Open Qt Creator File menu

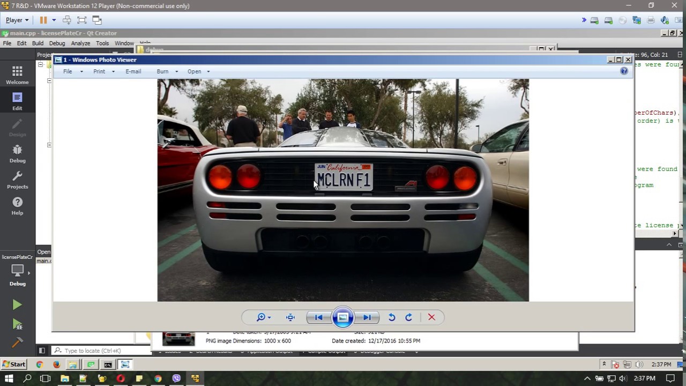tap(7, 43)
